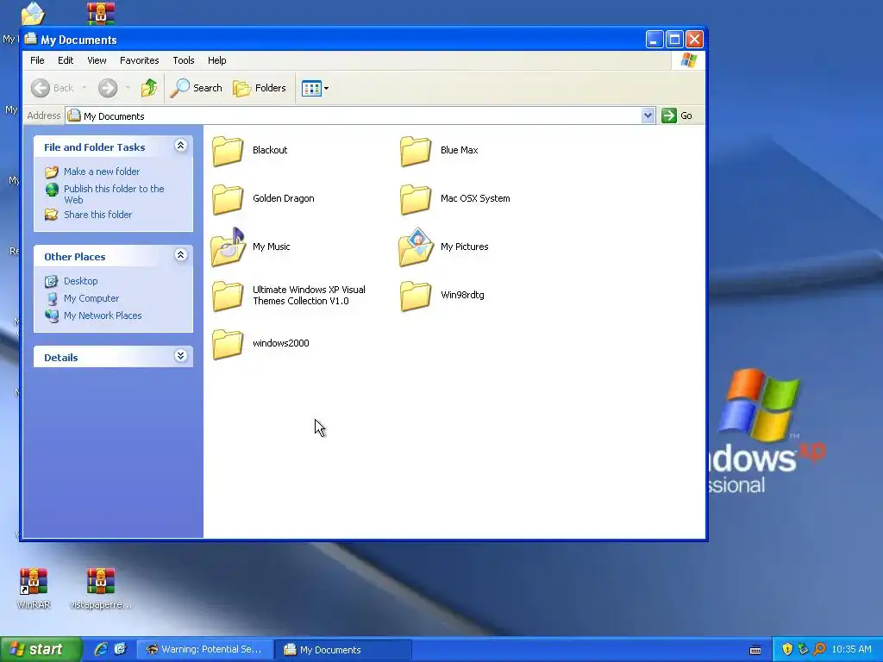Click My Documents taskbar button

pyautogui.click(x=343, y=650)
